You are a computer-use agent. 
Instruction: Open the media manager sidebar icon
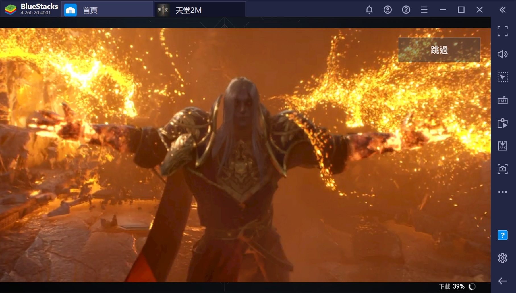point(503,123)
